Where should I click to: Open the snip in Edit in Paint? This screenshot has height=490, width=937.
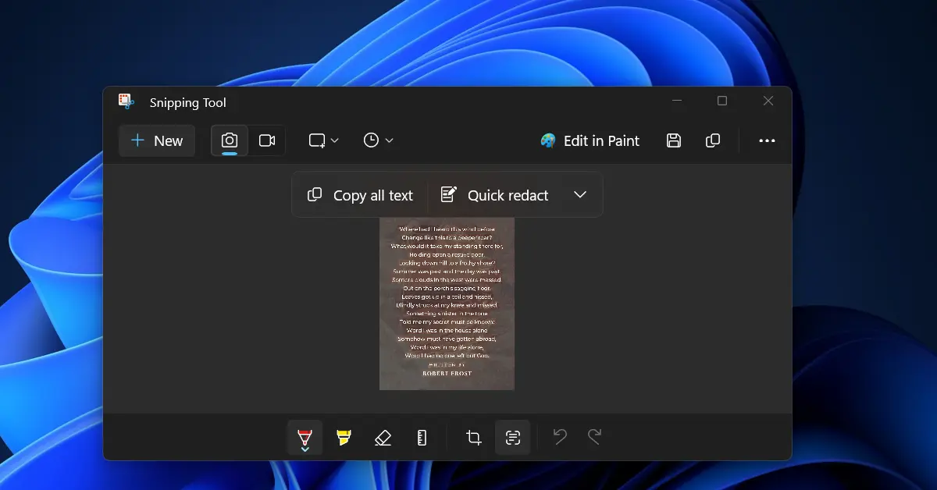pos(590,140)
